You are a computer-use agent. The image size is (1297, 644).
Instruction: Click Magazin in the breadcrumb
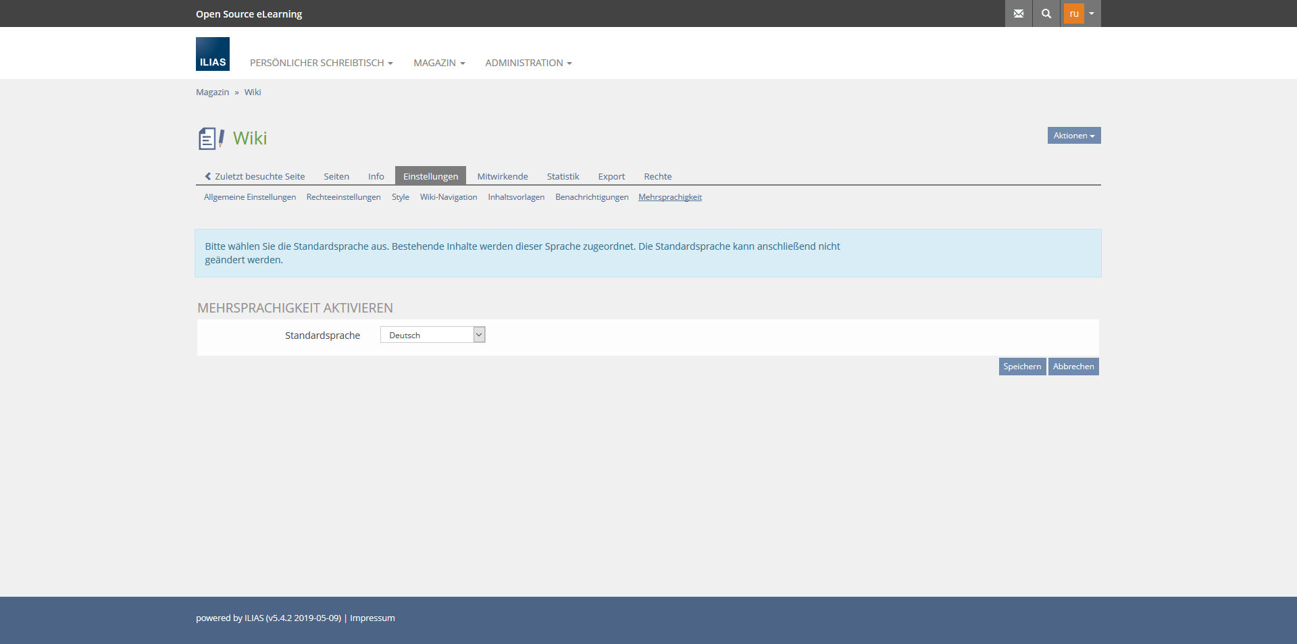[212, 92]
